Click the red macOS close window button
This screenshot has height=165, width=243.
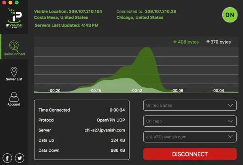tap(4, 2)
